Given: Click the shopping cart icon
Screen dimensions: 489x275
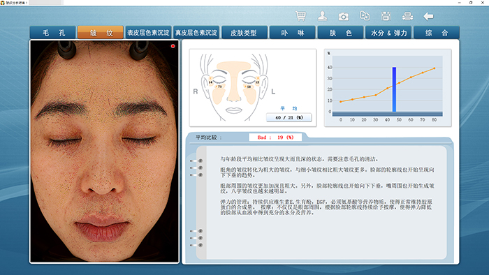Looking at the screenshot, I should tap(300, 16).
